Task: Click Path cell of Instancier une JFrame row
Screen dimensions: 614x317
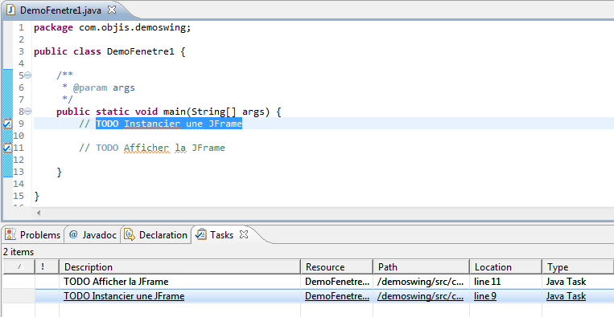Action: tap(421, 296)
